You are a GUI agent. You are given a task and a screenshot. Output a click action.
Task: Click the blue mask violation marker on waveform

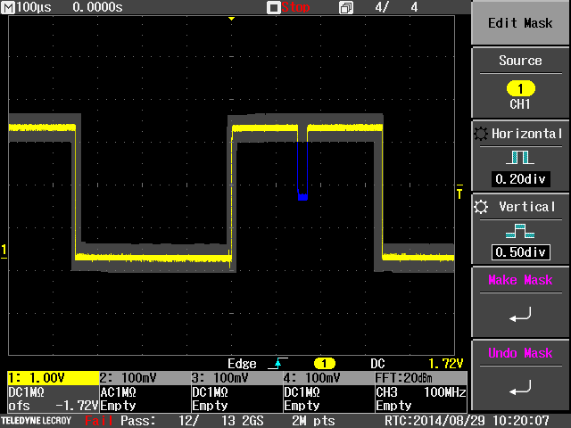click(x=302, y=197)
